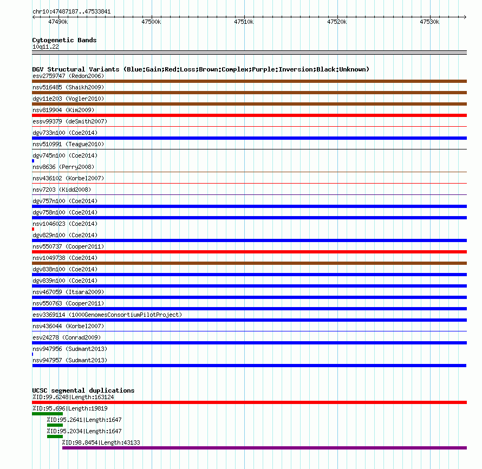Viewport: 482px width, 469px height.
Task: Click the purple line below nsv7203 (Kidd2008)
Action: coord(249,194)
